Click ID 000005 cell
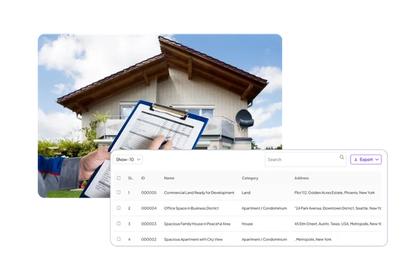The width and height of the screenshot is (420, 266). click(148, 192)
